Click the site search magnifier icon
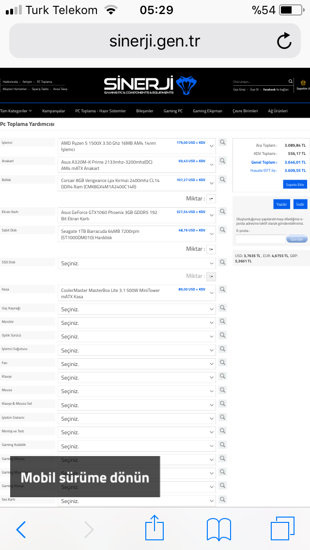Image resolution: width=310 pixels, height=550 pixels. click(290, 81)
